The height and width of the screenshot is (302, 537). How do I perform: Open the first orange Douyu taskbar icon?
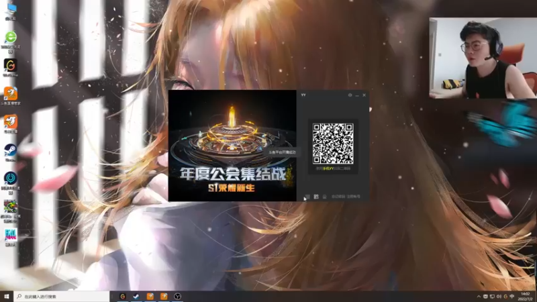tap(150, 297)
